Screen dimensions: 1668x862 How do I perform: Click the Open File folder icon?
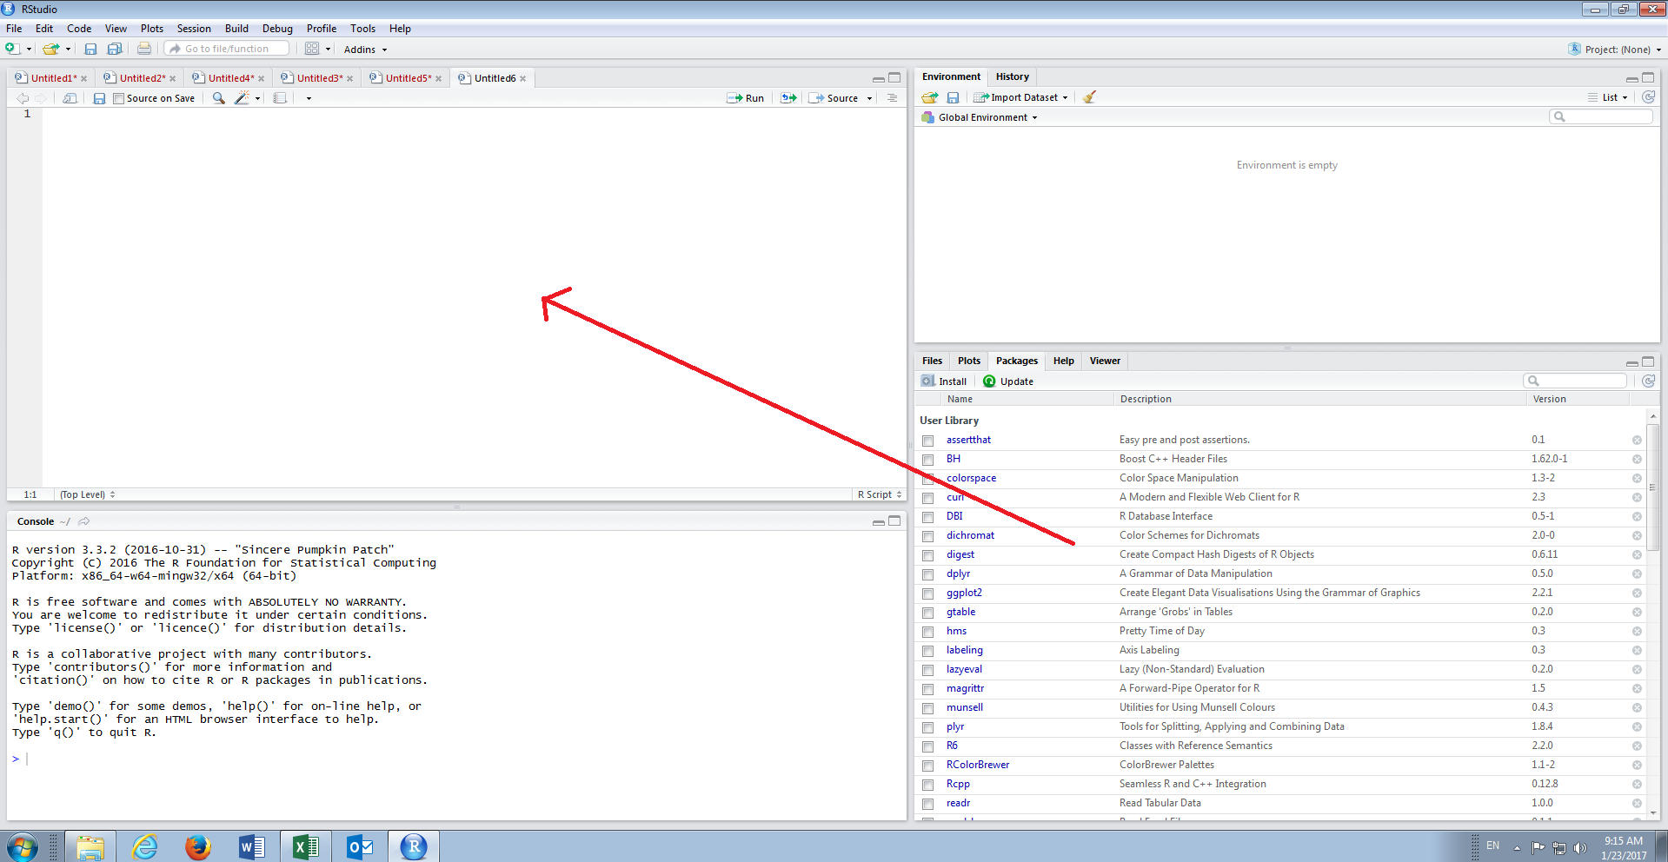point(51,49)
